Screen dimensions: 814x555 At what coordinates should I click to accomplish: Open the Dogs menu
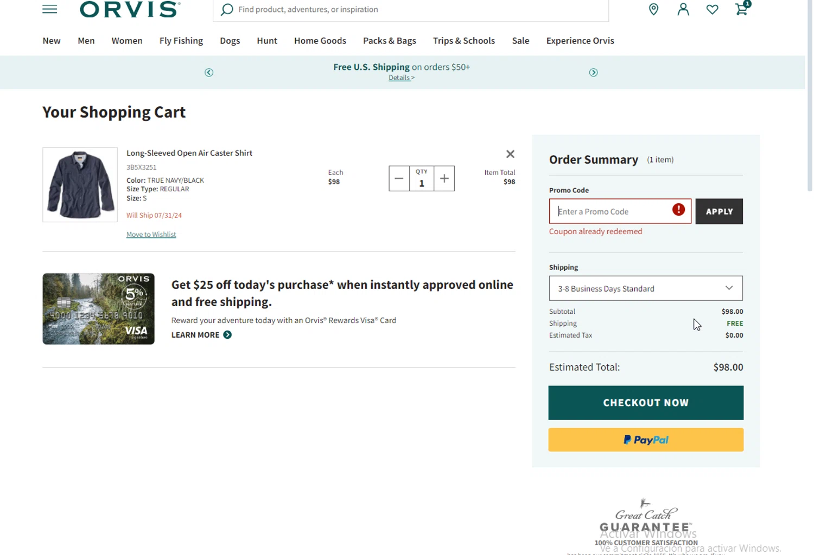click(x=230, y=41)
